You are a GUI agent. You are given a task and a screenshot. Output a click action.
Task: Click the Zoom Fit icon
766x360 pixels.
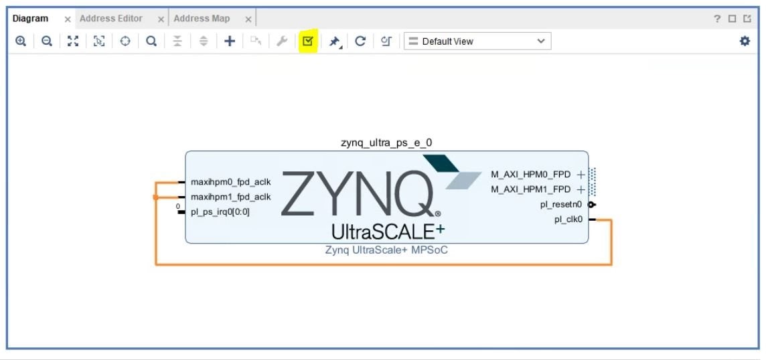[73, 41]
